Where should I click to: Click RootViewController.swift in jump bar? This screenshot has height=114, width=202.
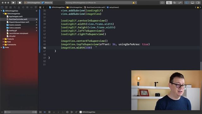pyautogui.click(x=95, y=7)
